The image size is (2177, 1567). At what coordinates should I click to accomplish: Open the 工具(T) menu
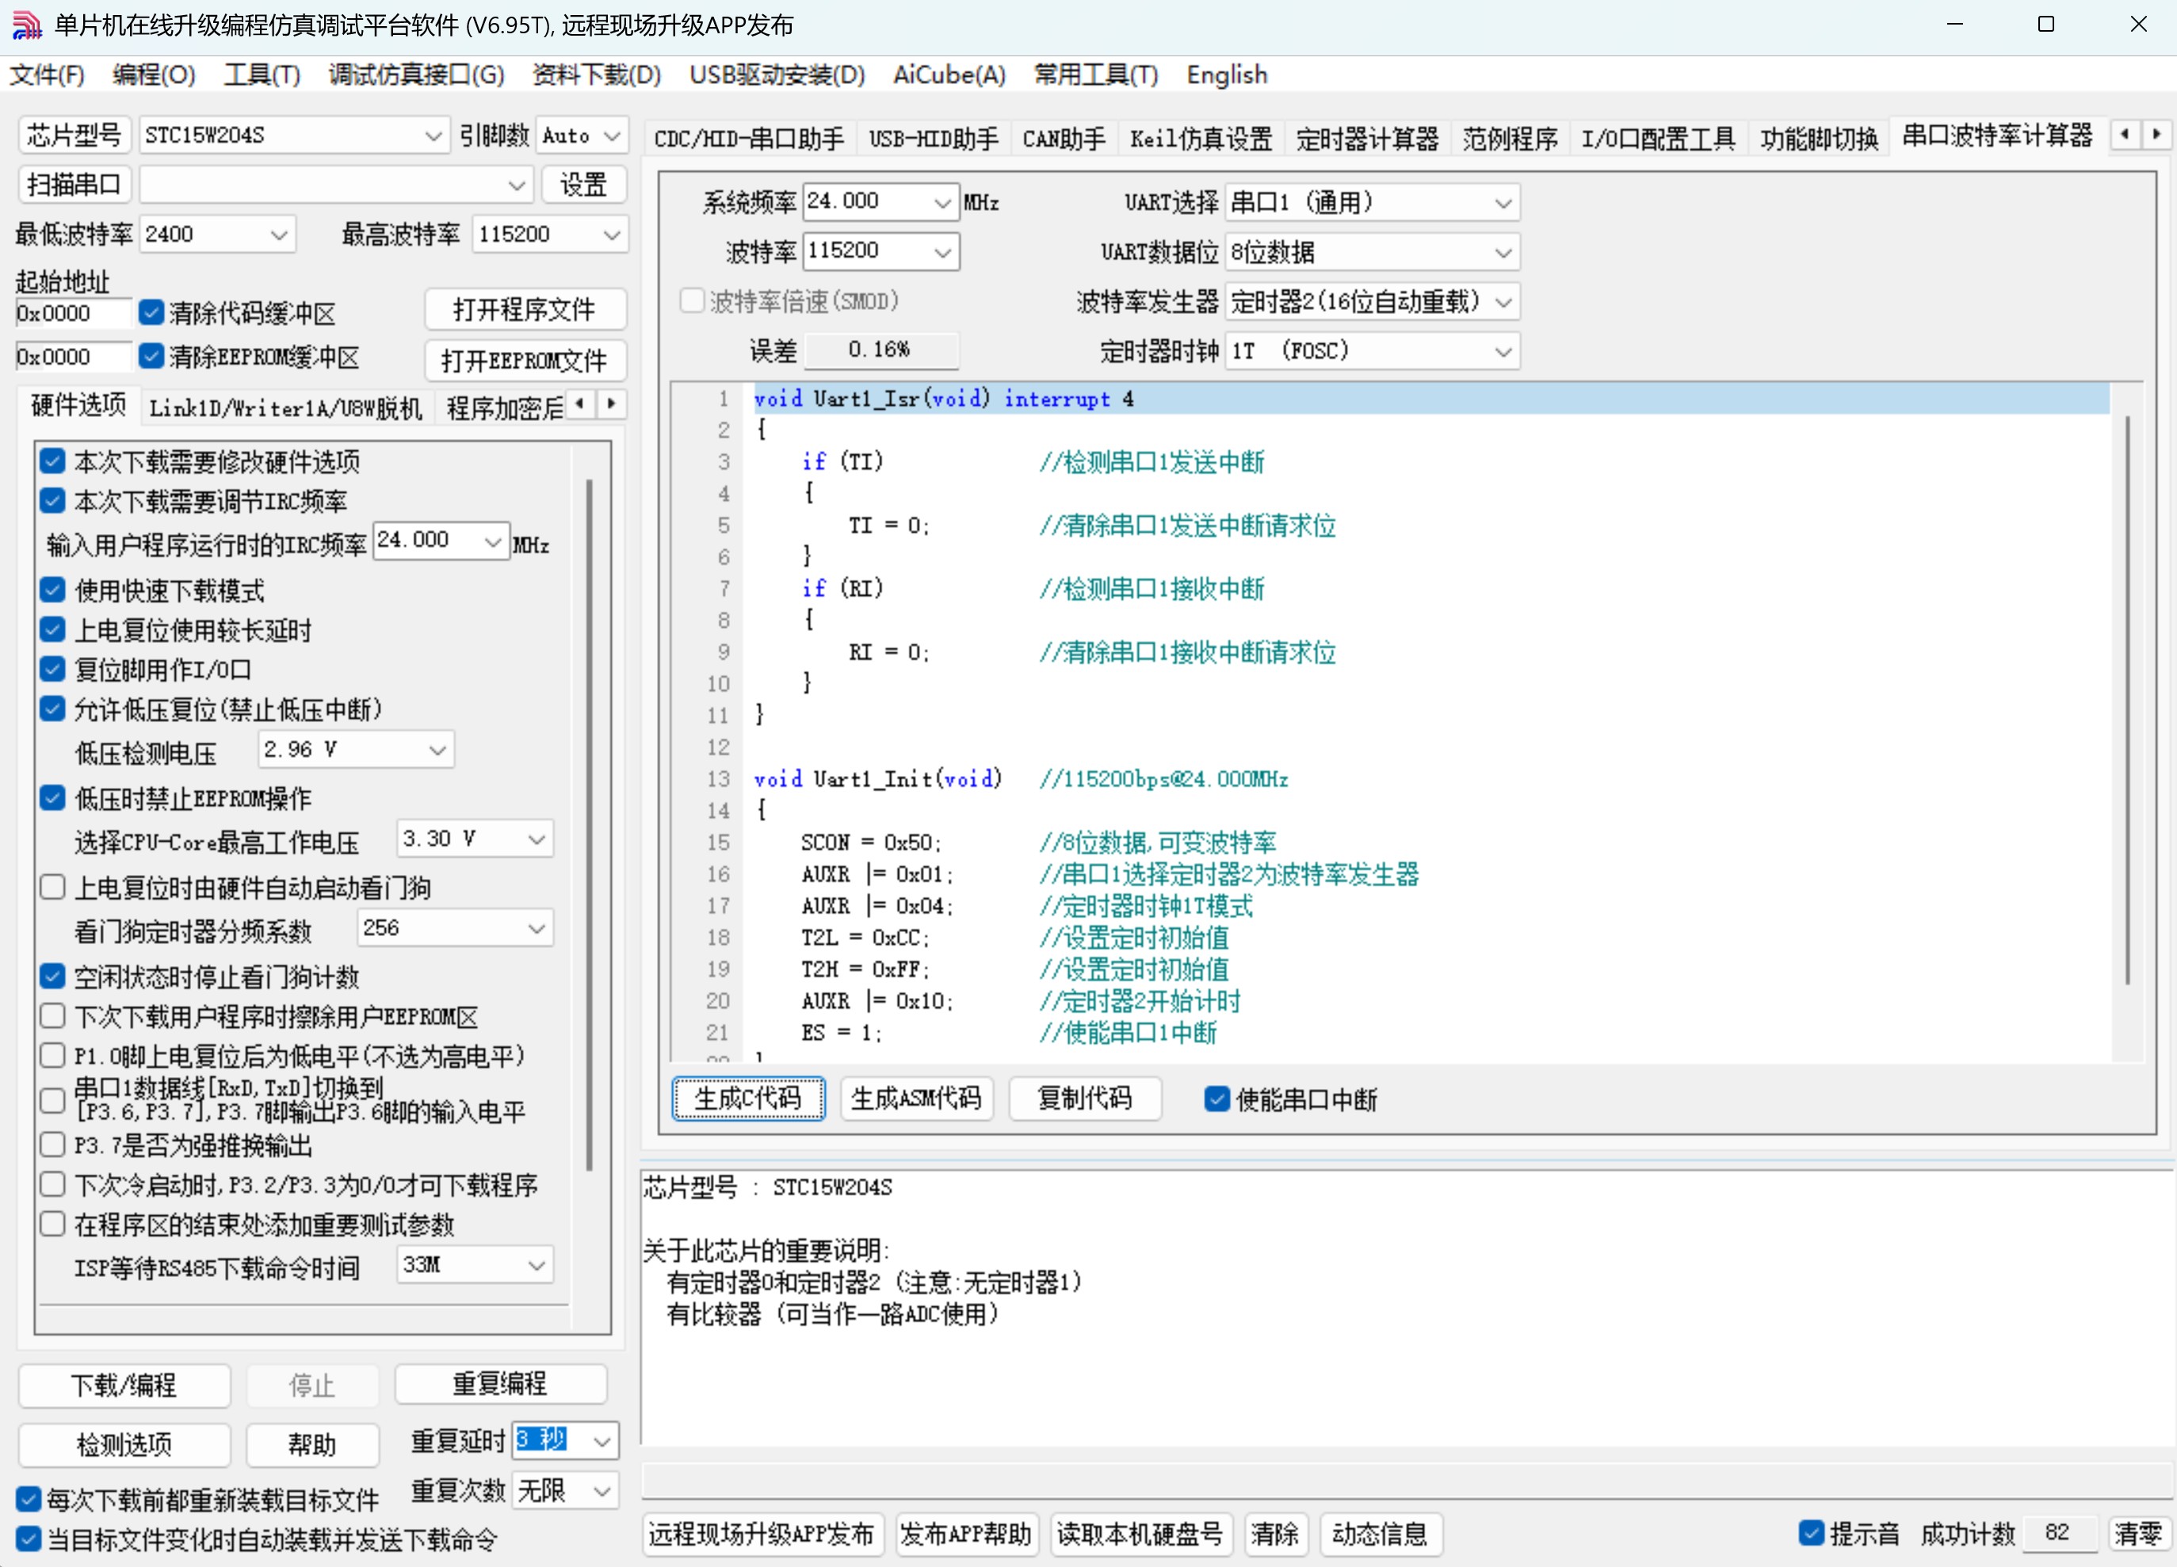point(262,74)
